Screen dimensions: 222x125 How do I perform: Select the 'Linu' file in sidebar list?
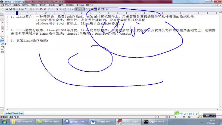2,44
